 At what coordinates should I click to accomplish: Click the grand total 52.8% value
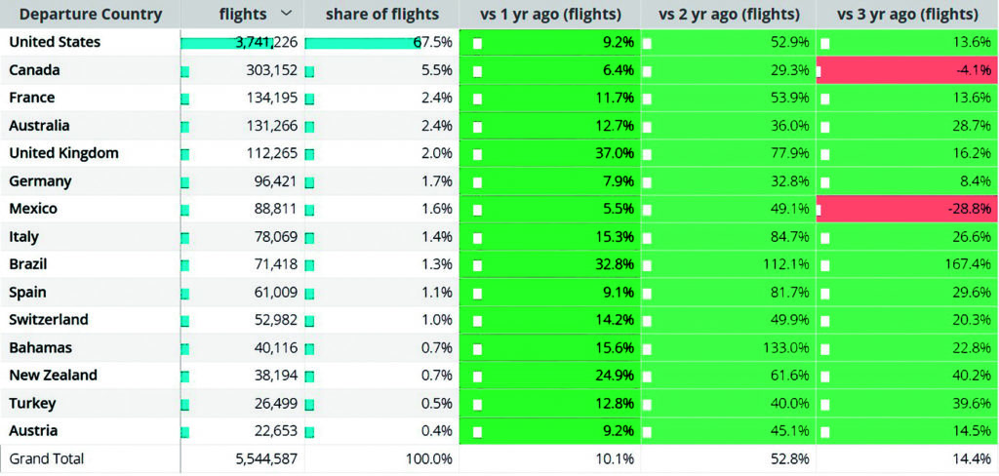792,458
